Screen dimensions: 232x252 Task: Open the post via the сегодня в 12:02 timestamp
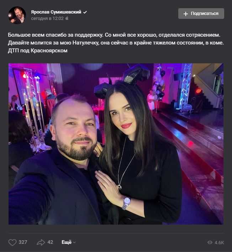click(x=47, y=19)
